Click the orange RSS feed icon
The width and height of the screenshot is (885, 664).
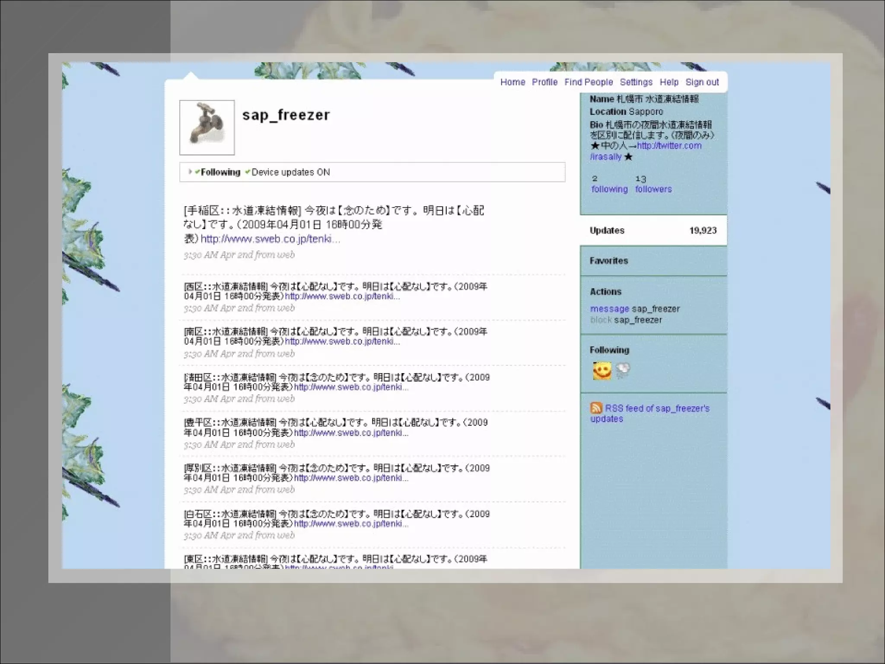click(596, 408)
